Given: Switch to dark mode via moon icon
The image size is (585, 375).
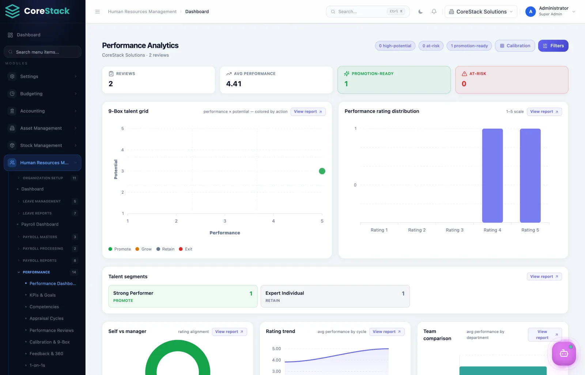Looking at the screenshot, I should click(420, 12).
